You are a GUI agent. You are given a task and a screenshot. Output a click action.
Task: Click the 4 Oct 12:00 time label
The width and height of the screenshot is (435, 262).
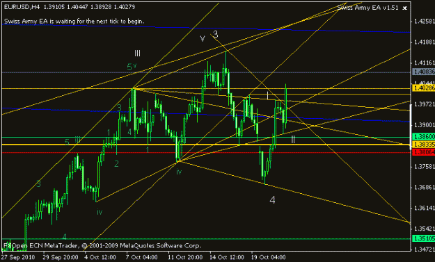click(x=100, y=257)
